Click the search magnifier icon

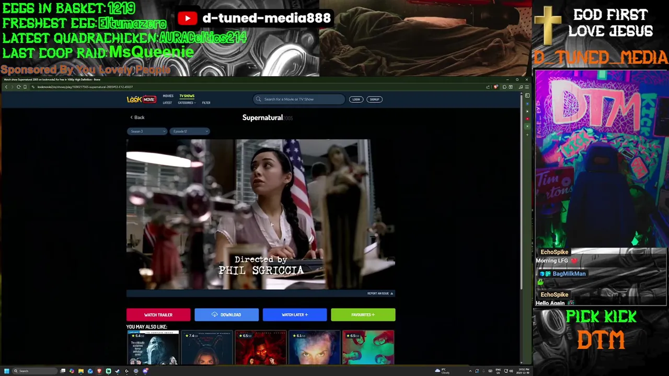point(258,99)
